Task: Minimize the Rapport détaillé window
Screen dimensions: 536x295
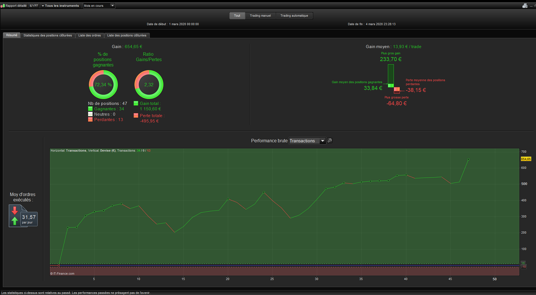Action: 531,6
